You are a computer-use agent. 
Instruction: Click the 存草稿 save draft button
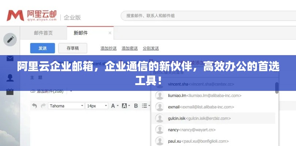click(x=73, y=48)
